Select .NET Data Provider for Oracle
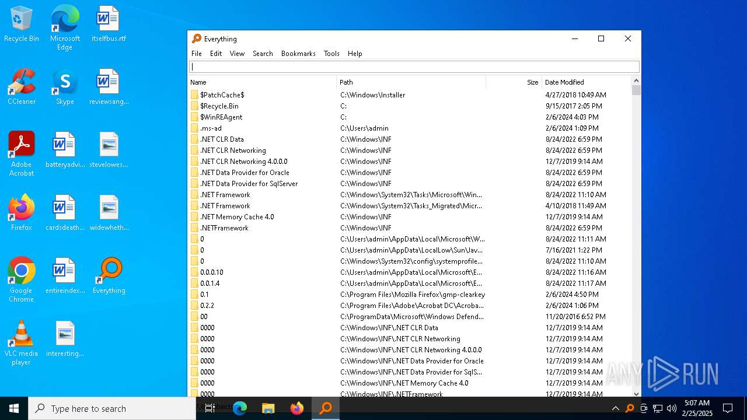Viewport: 747px width, 420px height. pyautogui.click(x=410, y=172)
